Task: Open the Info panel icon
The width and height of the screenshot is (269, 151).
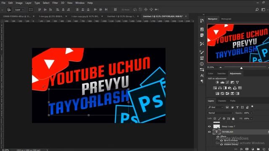Action: (x=202, y=64)
